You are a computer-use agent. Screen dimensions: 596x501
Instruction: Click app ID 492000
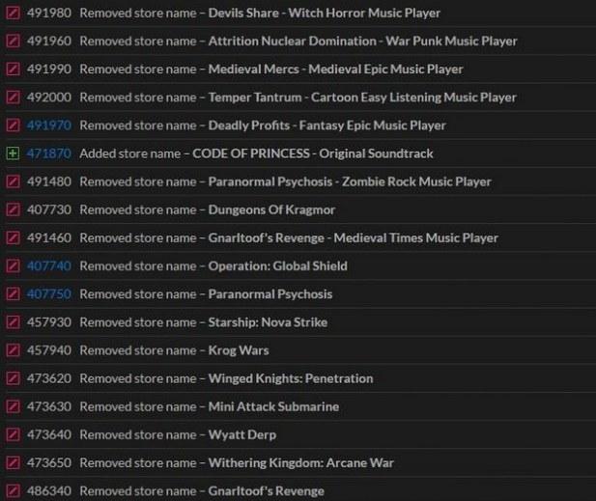point(49,97)
